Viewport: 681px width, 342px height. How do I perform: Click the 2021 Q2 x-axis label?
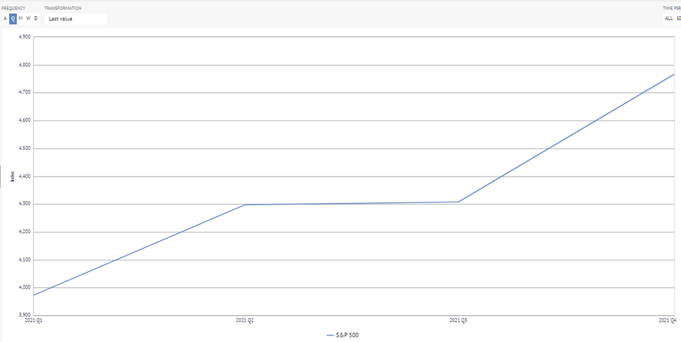[x=244, y=320]
